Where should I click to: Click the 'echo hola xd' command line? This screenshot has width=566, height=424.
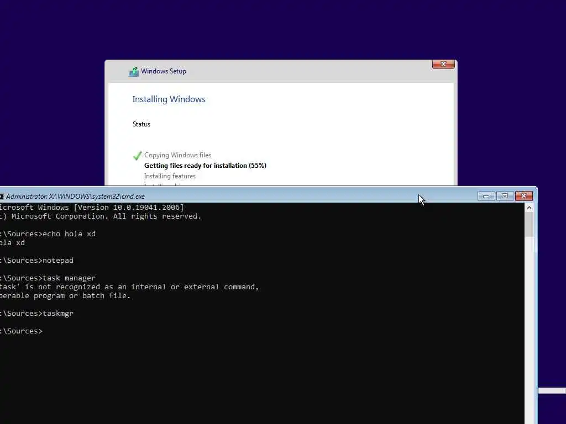click(x=48, y=234)
